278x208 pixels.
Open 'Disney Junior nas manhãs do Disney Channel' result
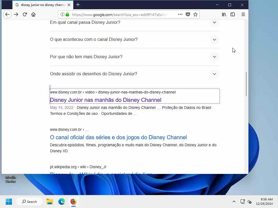(x=106, y=100)
